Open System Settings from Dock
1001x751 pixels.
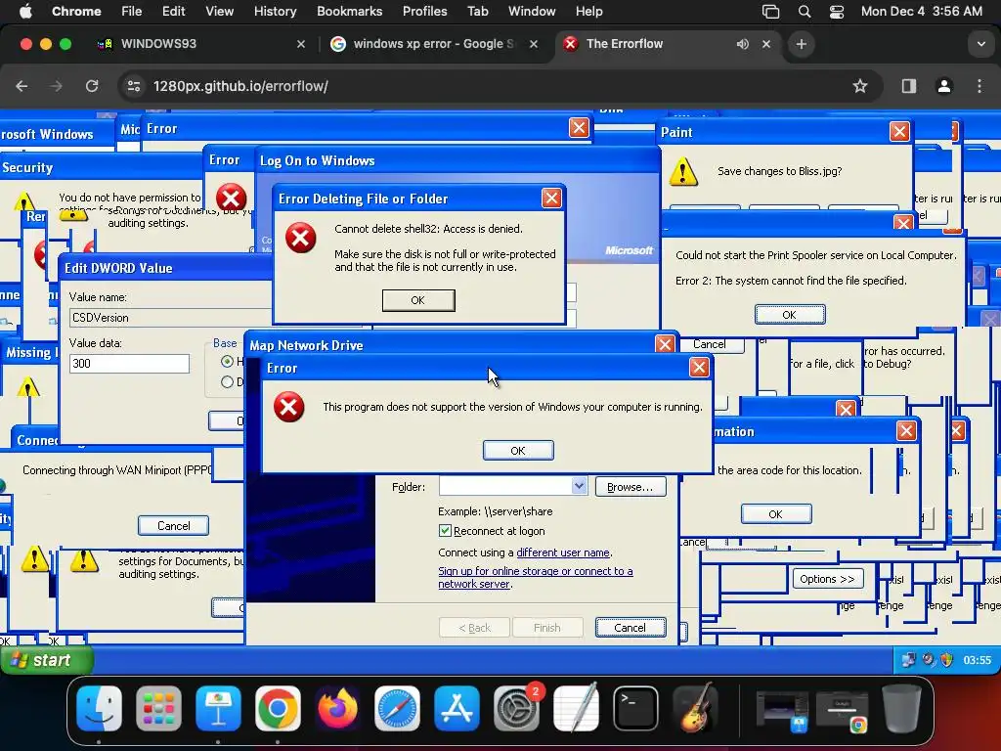pos(516,708)
